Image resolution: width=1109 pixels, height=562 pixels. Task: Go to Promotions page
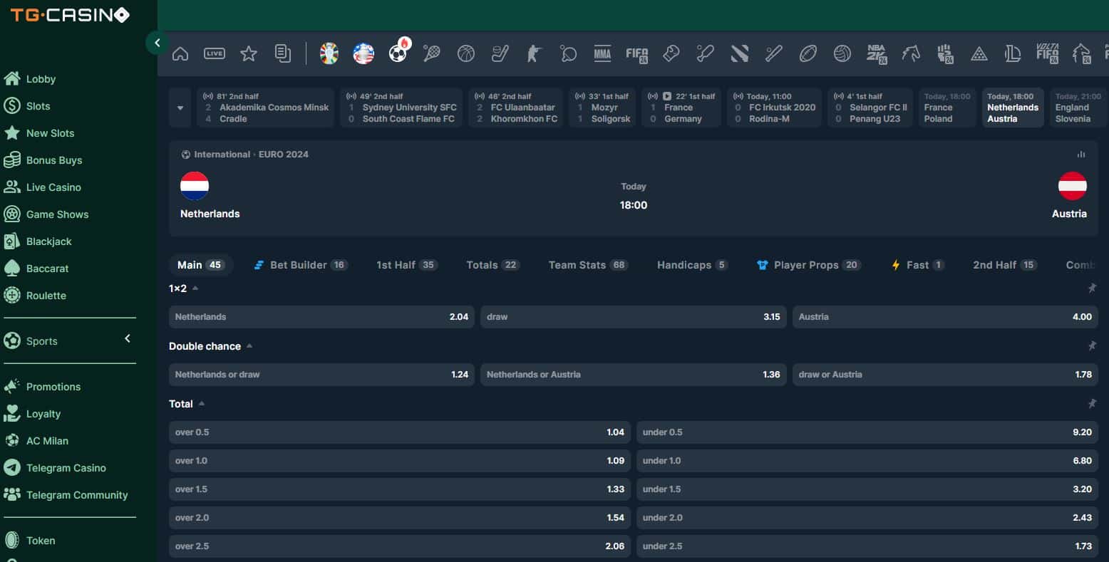(x=43, y=387)
